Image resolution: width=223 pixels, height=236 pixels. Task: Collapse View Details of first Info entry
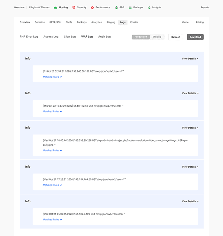click(x=190, y=59)
